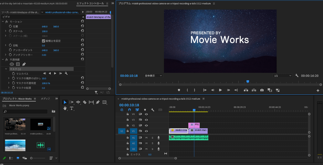Open the project panel menu icon

pos(35,99)
